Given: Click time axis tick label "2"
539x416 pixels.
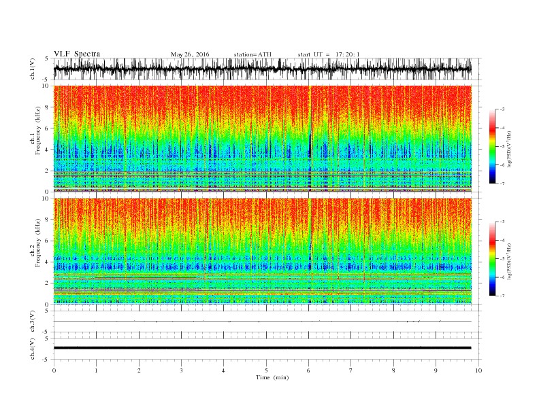Looking at the screenshot, I should click(x=139, y=370).
